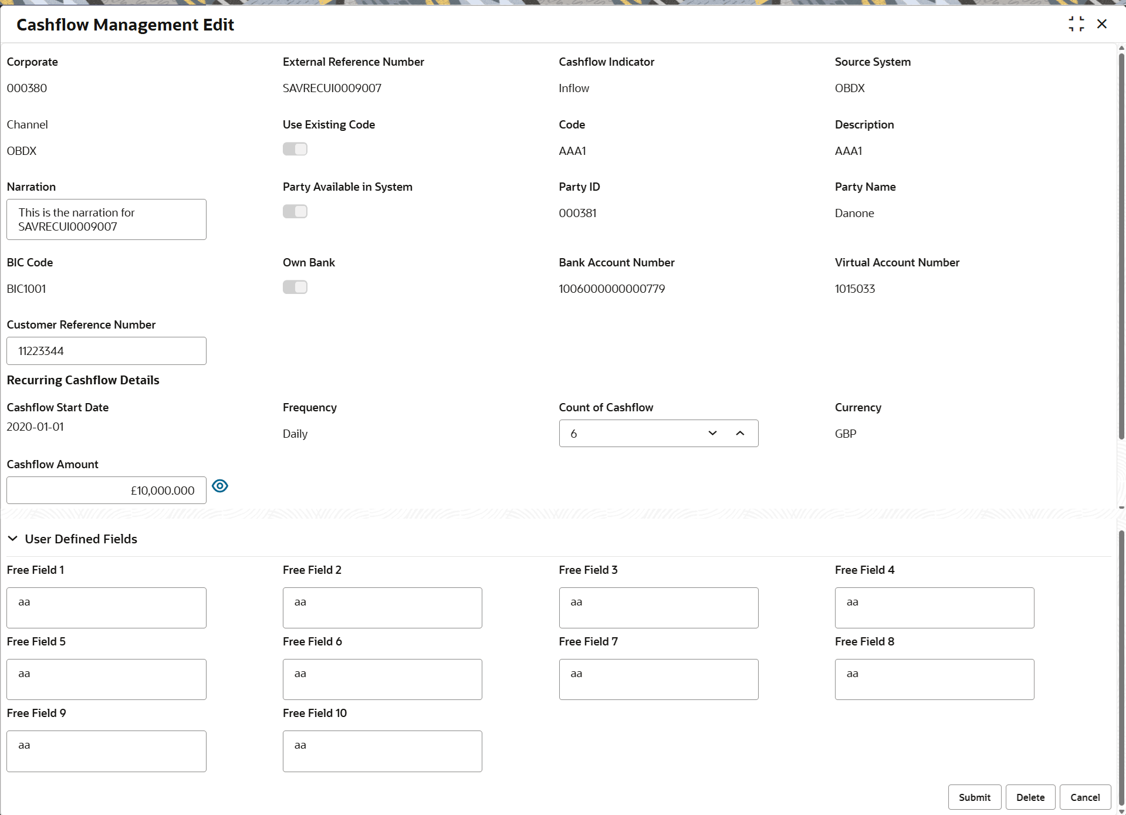Select Virtual Account Number 1015033
This screenshot has height=815, width=1126.
[x=855, y=289]
